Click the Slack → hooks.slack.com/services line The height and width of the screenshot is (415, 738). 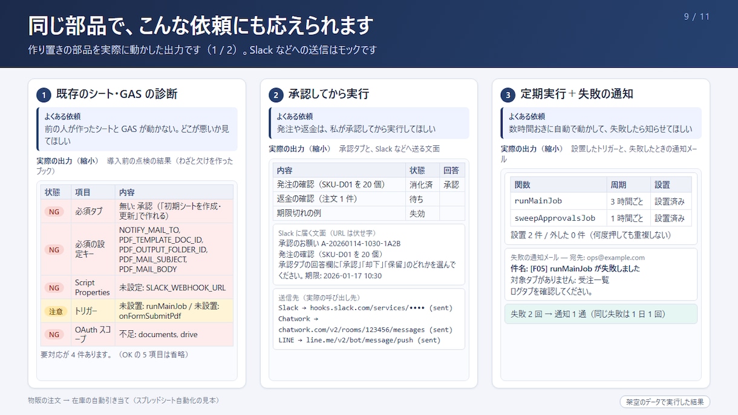click(x=365, y=308)
